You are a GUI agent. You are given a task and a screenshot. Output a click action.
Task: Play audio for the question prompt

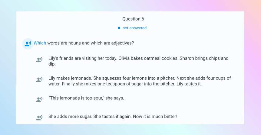click(x=28, y=43)
